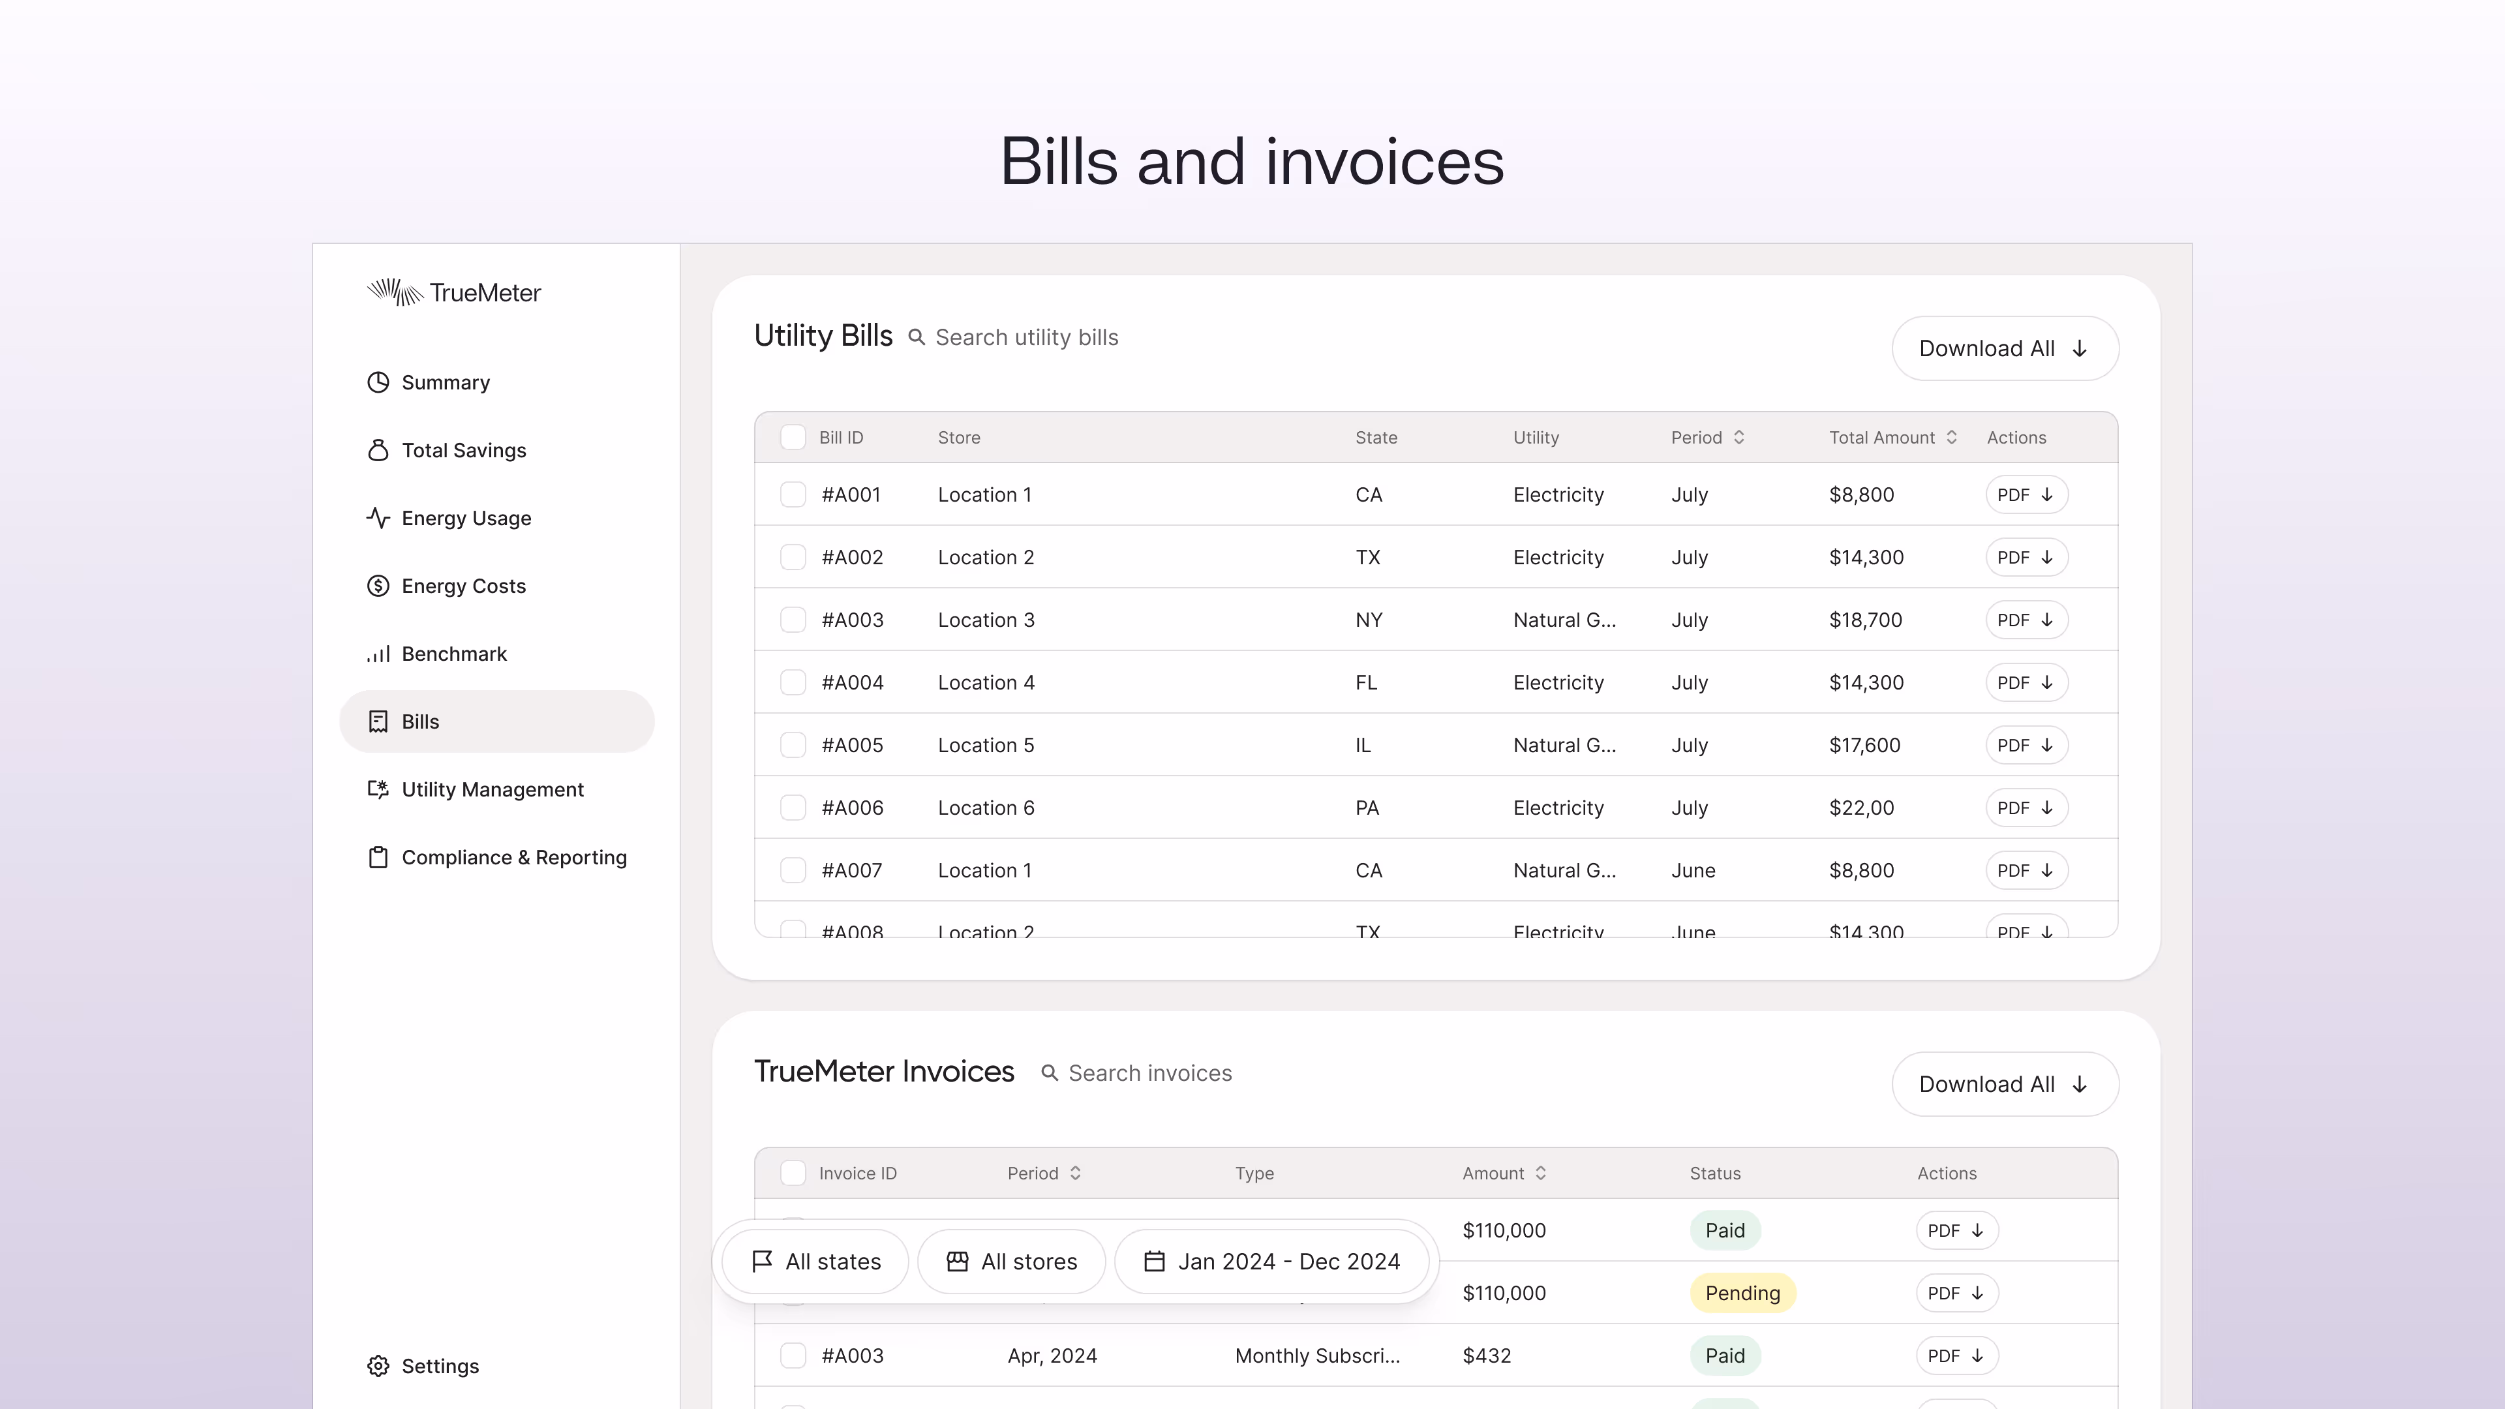The image size is (2505, 1409).
Task: Check the box for bill #A001
Action: point(793,495)
